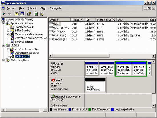Sort by Systém souborů column header
Viewport: 157px width, 118px height.
(x=106, y=20)
